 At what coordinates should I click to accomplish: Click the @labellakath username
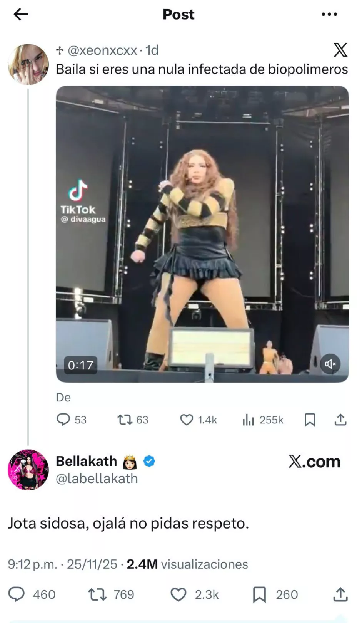97,479
